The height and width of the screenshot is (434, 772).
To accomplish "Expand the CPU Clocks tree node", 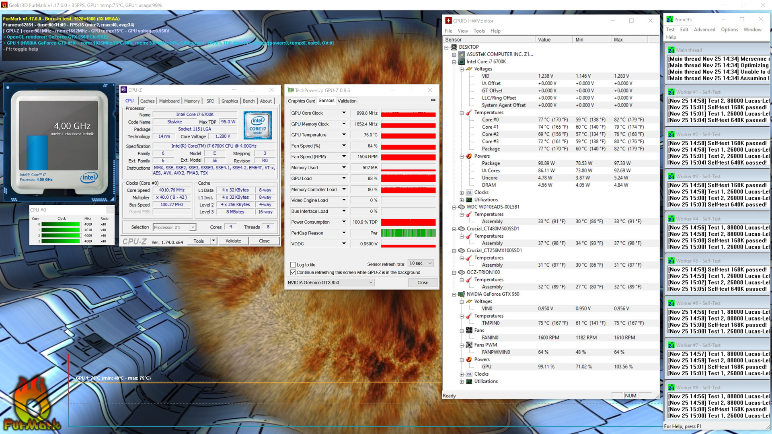I will pos(462,193).
